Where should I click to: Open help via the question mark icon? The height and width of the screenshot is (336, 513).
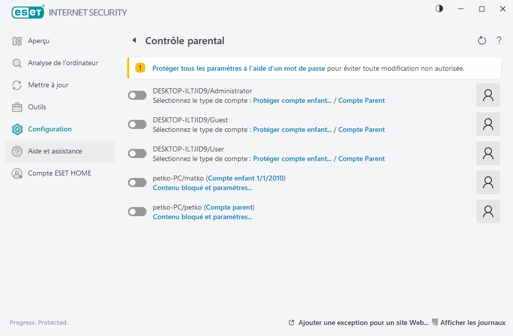(x=499, y=41)
